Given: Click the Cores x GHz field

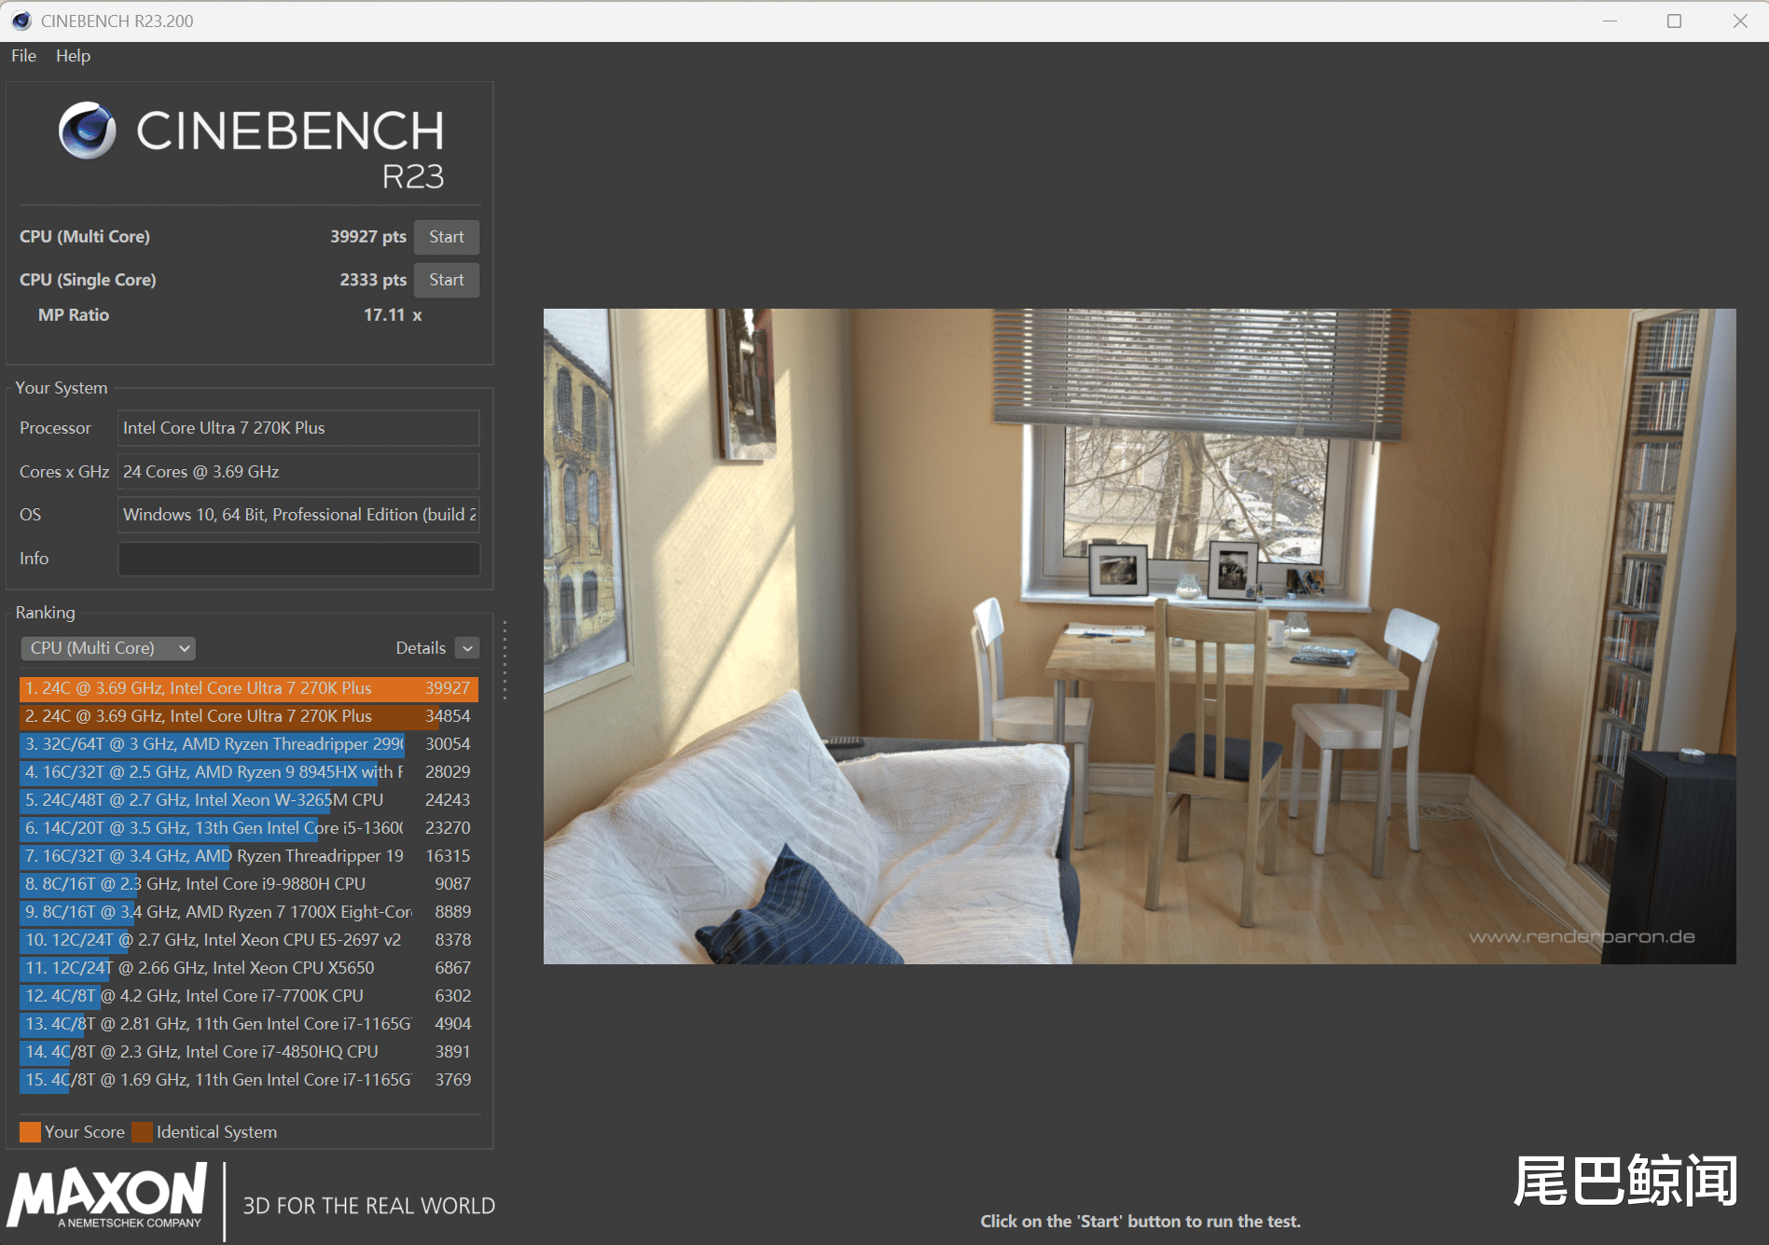Looking at the screenshot, I should click(298, 472).
